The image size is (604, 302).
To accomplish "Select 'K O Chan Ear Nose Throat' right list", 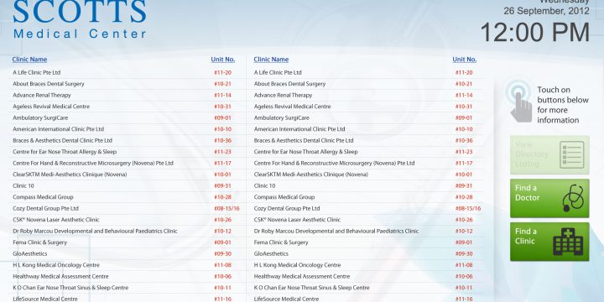I will (x=311, y=288).
